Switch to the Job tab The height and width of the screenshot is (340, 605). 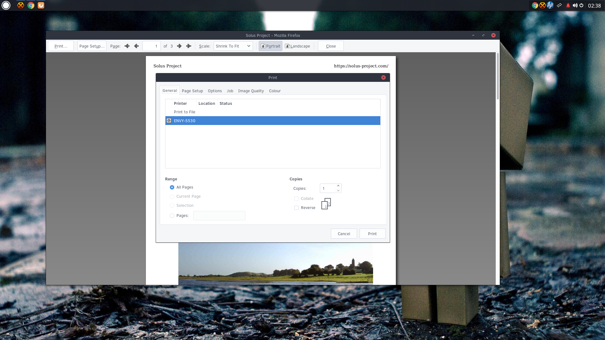(230, 91)
